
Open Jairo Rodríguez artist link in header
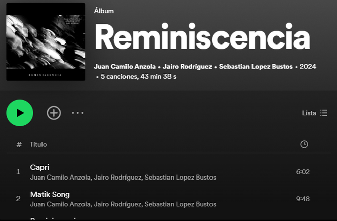tap(187, 67)
